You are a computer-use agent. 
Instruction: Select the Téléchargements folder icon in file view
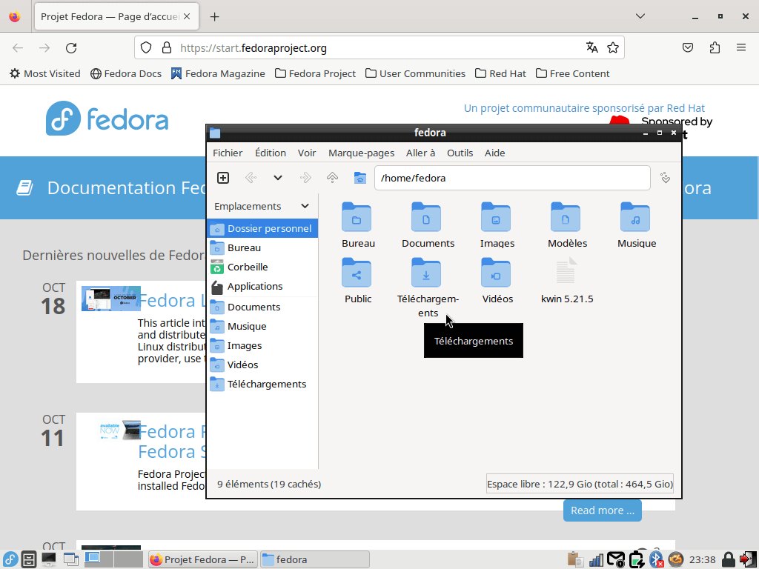(x=426, y=273)
